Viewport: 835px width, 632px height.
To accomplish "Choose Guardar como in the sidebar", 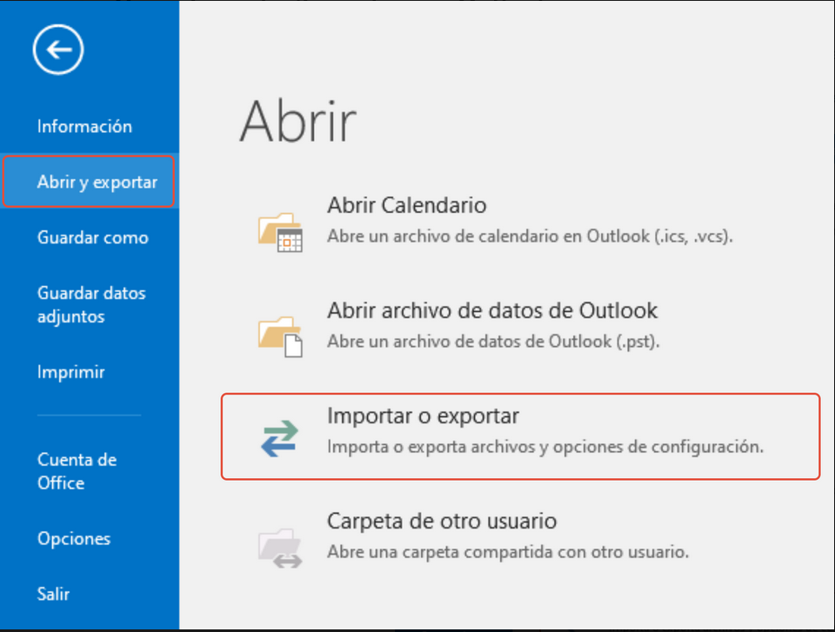I will (93, 237).
